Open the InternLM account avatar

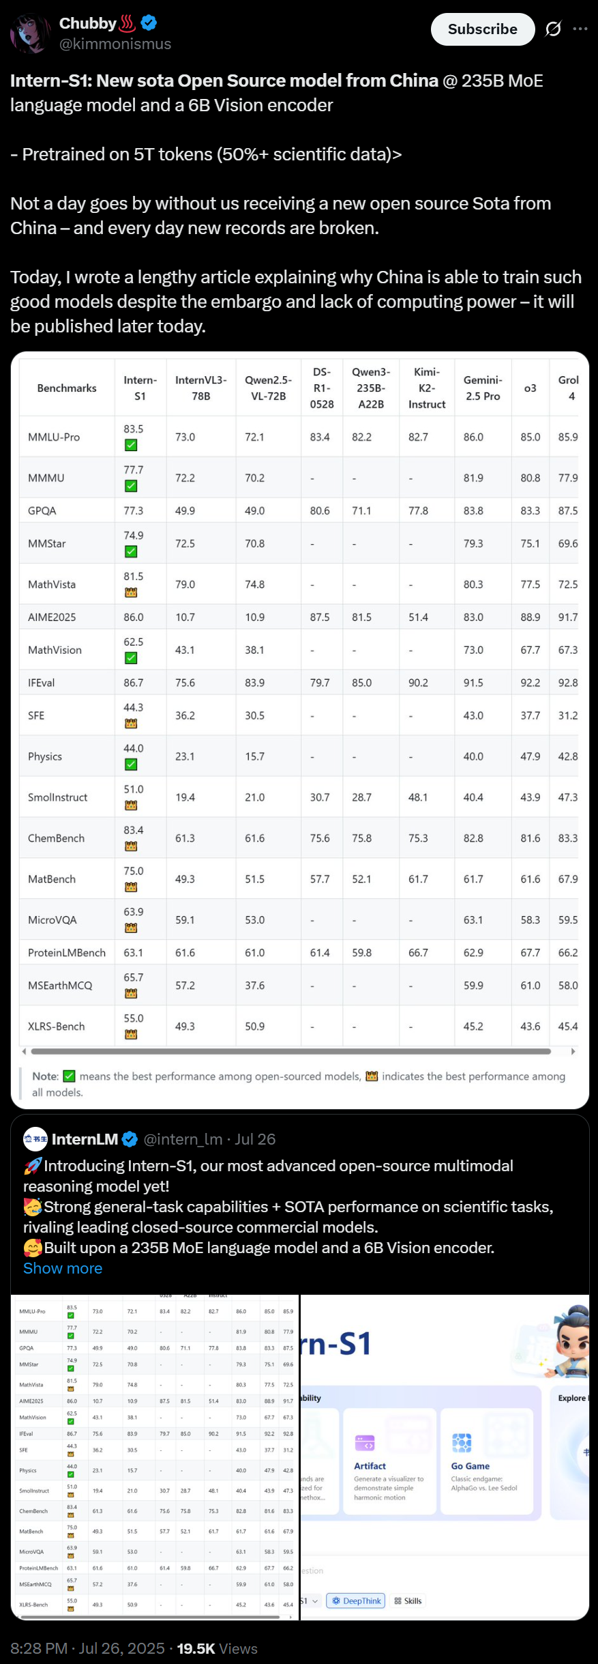35,1139
